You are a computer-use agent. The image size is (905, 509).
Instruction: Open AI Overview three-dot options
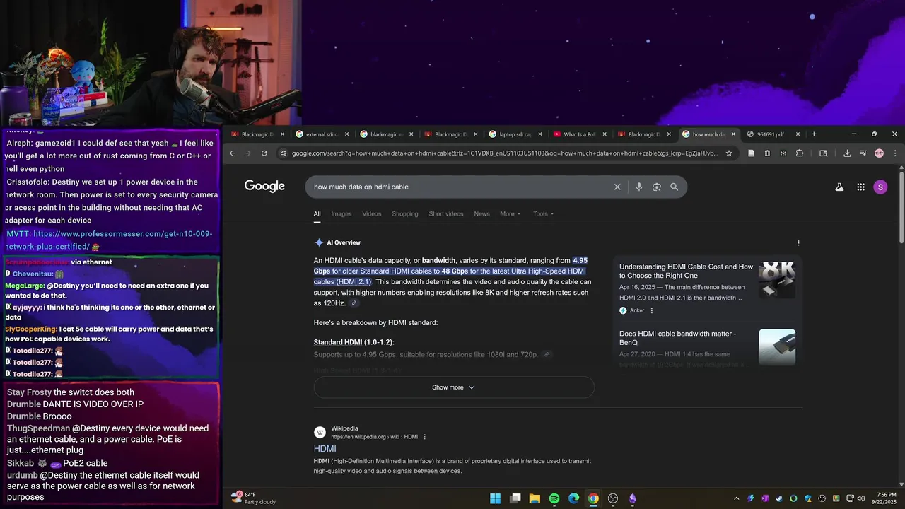[798, 242]
